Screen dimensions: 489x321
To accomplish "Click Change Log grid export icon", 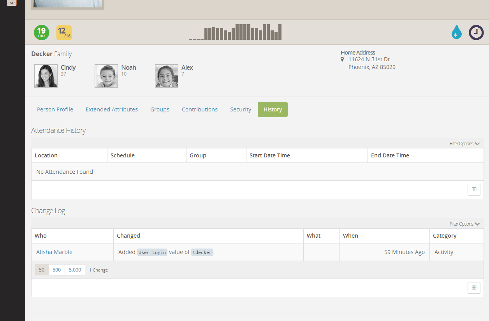I will [474, 288].
